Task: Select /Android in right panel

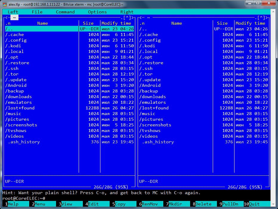Action: pyautogui.click(x=204, y=85)
